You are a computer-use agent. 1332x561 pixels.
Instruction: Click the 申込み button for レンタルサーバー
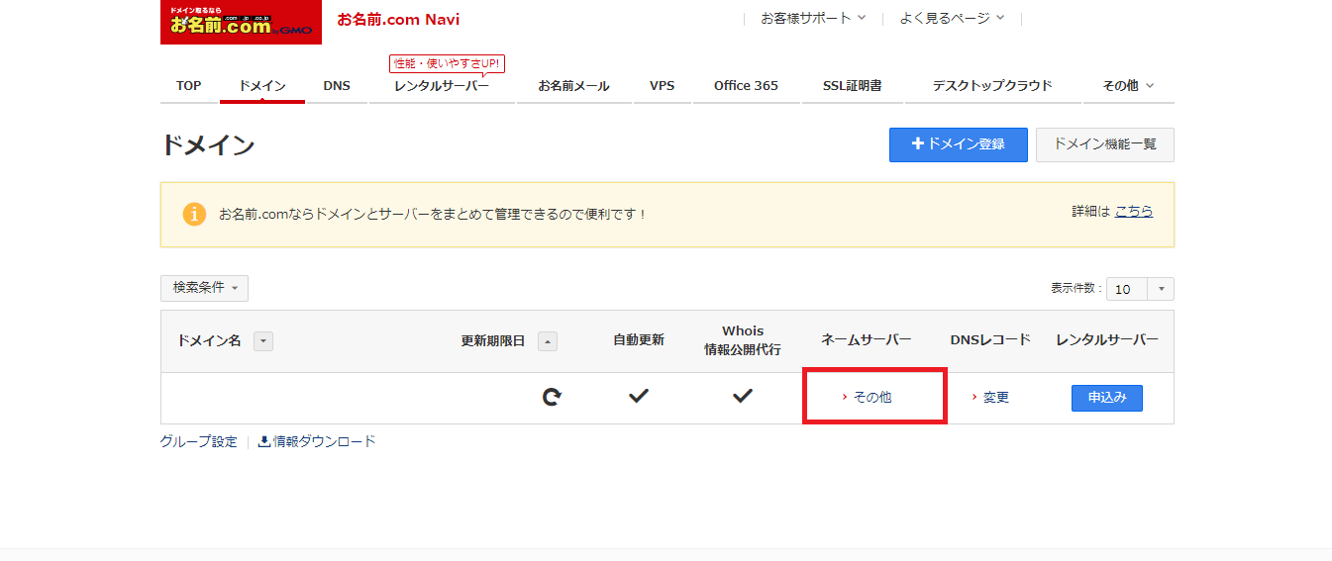click(x=1107, y=398)
